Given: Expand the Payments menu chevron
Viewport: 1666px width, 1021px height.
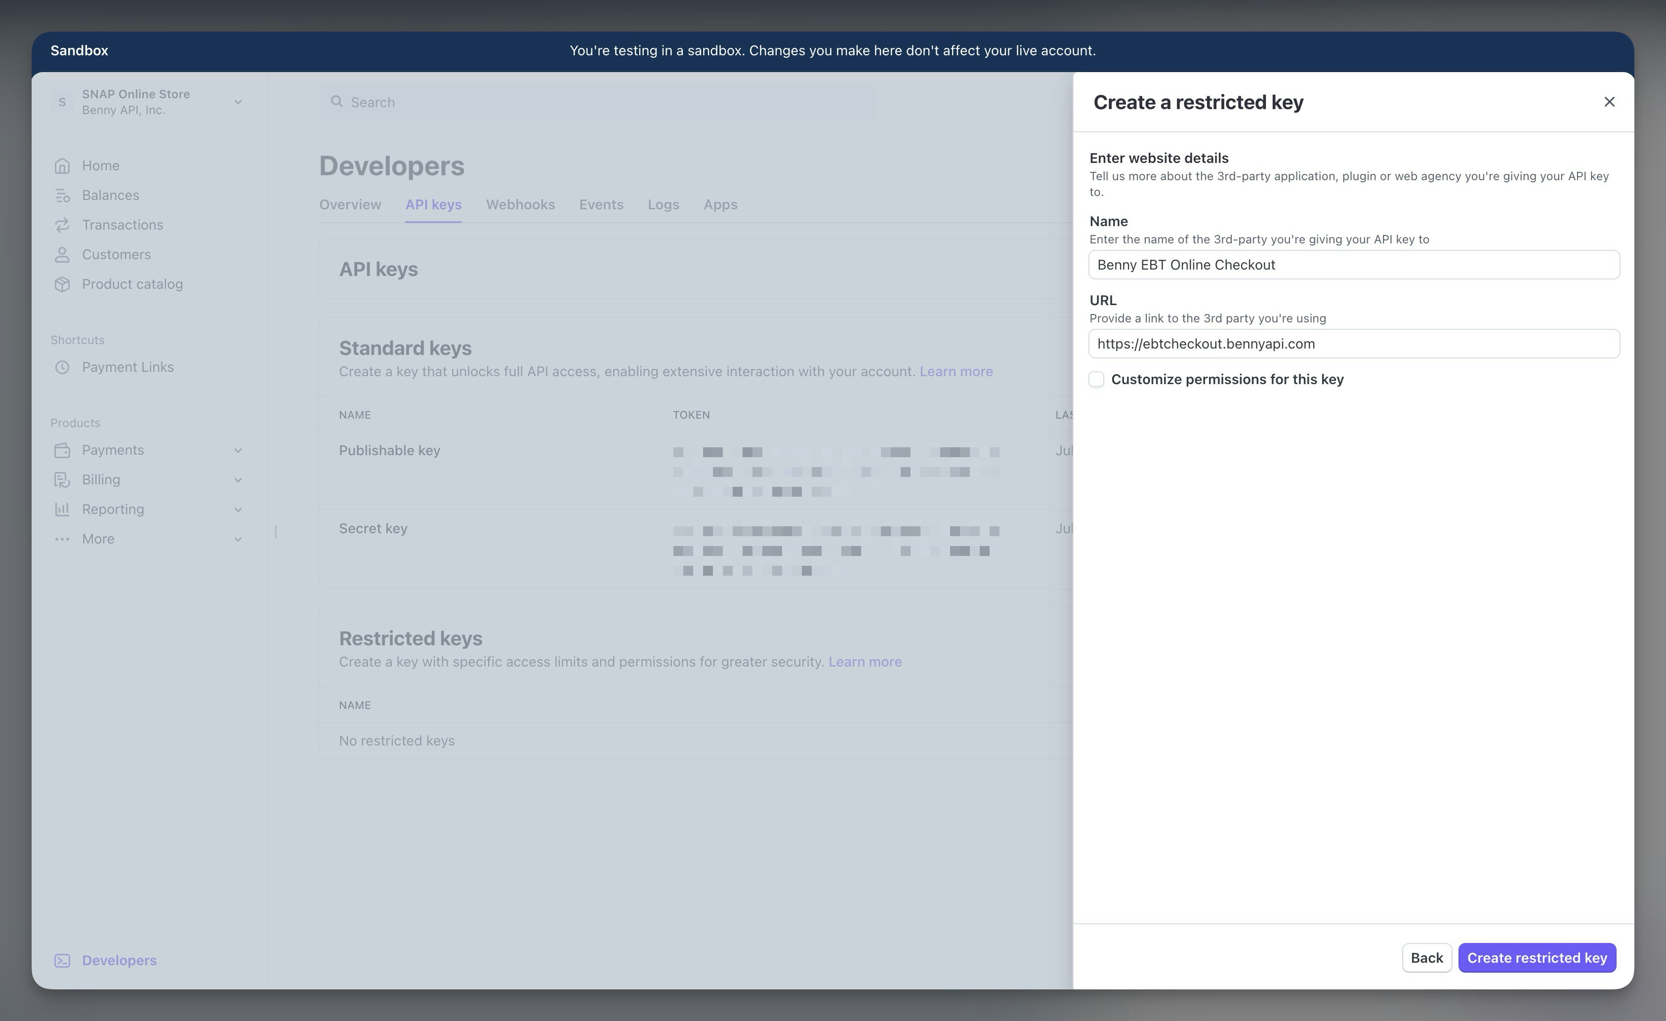Looking at the screenshot, I should pyautogui.click(x=238, y=450).
